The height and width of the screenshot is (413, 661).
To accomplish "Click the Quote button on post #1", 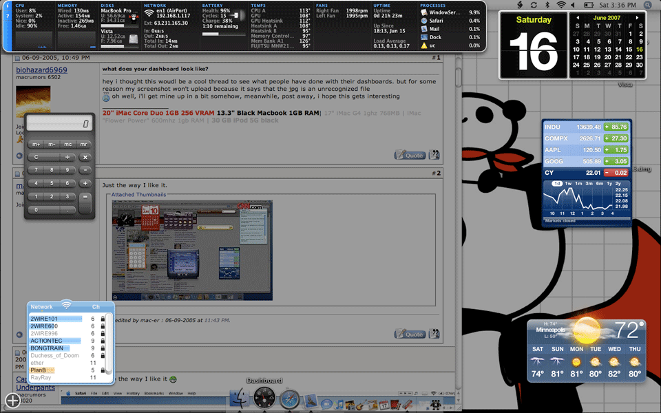I will [x=410, y=155].
